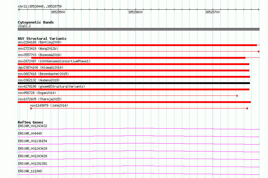
Task: Open transcript ERG|NR_111949
Action: 30,171
